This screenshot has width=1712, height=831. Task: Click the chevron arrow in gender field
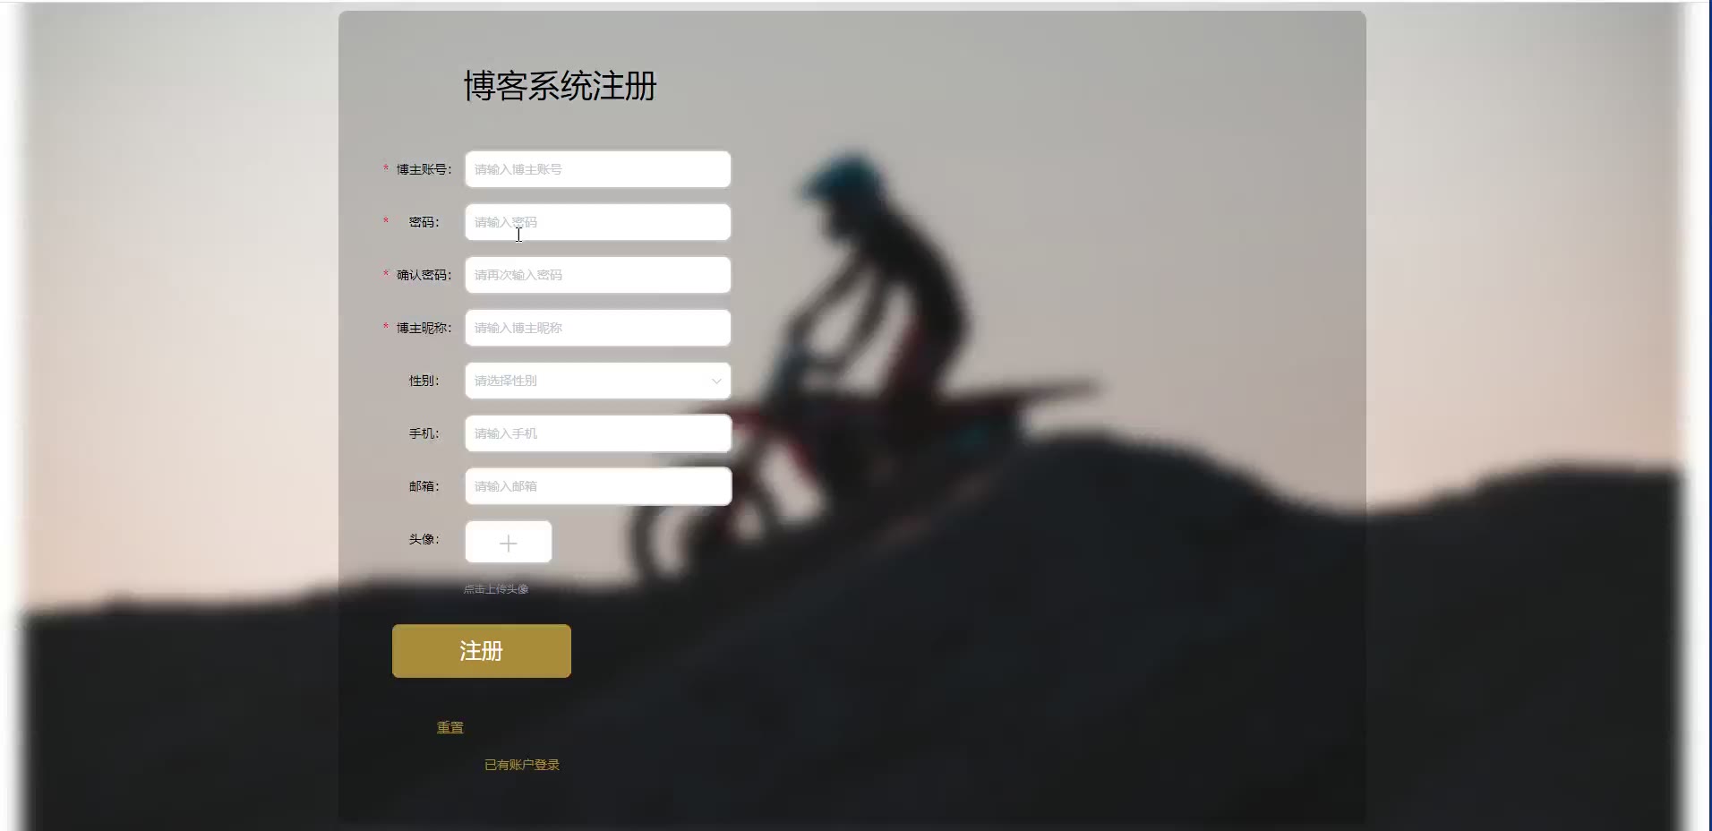tap(716, 381)
